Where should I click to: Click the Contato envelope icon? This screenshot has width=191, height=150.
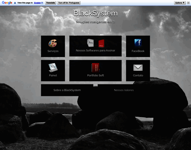point(138,67)
